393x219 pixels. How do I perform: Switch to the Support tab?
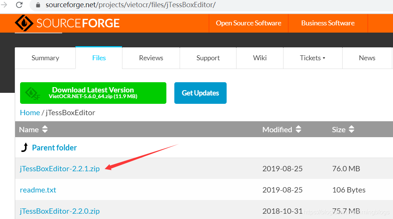pyautogui.click(x=208, y=58)
